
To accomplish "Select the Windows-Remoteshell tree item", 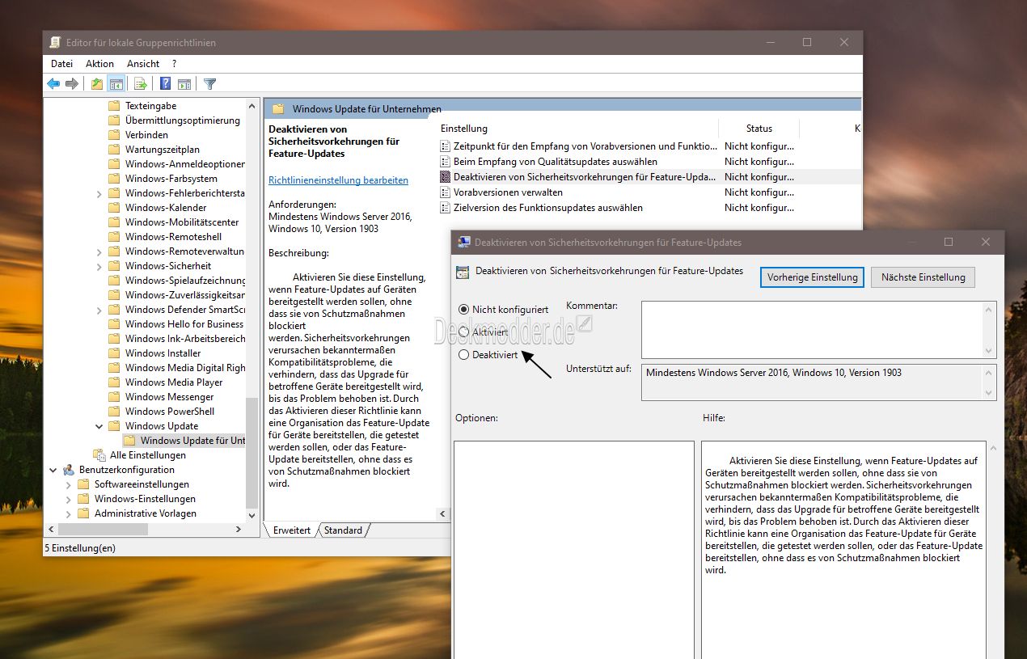I will pos(173,237).
